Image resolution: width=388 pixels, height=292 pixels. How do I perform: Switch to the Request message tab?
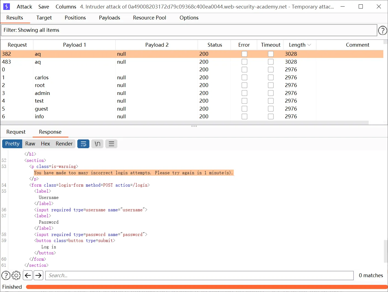pyautogui.click(x=16, y=132)
